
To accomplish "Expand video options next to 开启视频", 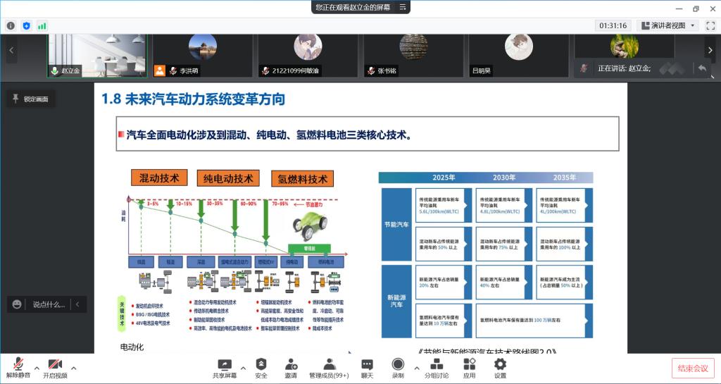I will [x=73, y=368].
